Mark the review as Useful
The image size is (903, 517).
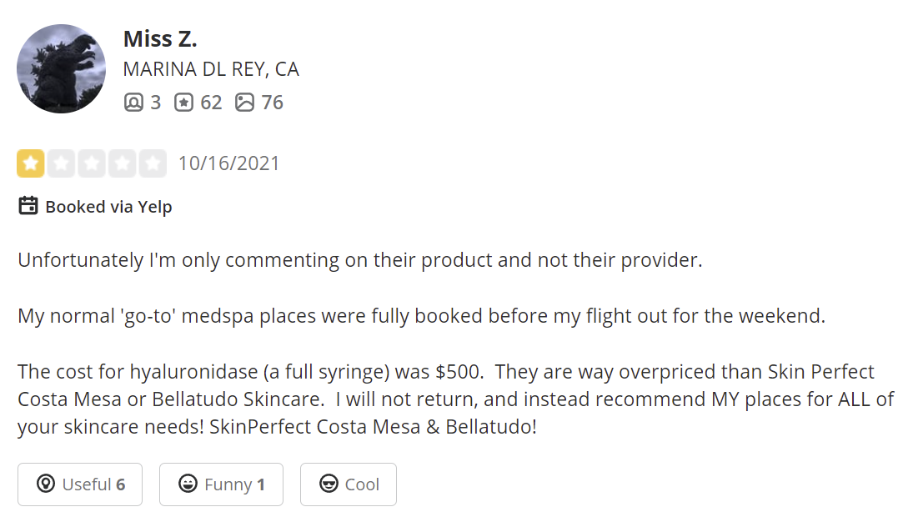tap(80, 484)
